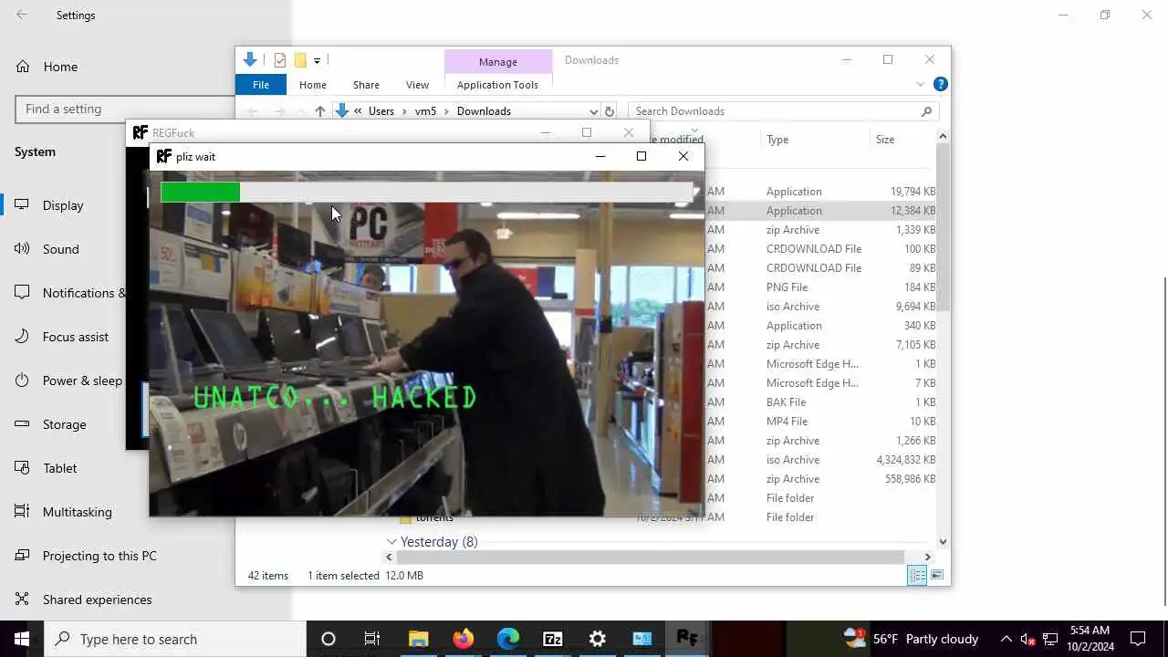Screen dimensions: 1168x657
Task: Click Manage contextual tab
Action: point(498,62)
